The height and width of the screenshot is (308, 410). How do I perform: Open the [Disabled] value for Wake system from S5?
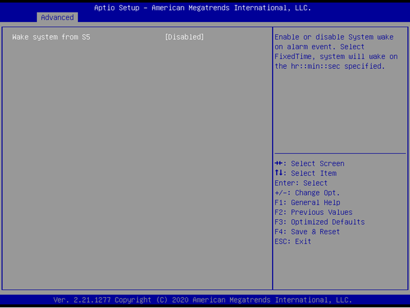184,37
